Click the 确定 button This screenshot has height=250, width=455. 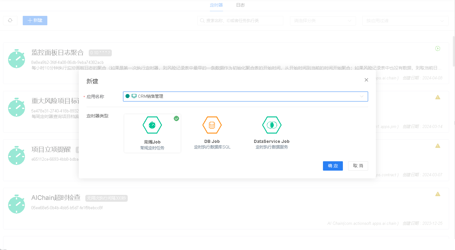coord(333,166)
